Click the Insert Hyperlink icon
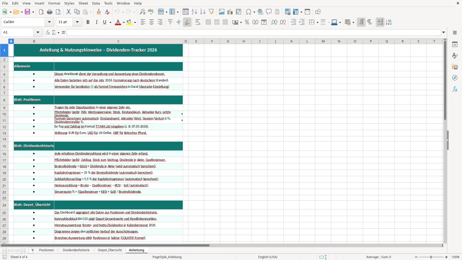The image size is (462, 260). pos(260,12)
